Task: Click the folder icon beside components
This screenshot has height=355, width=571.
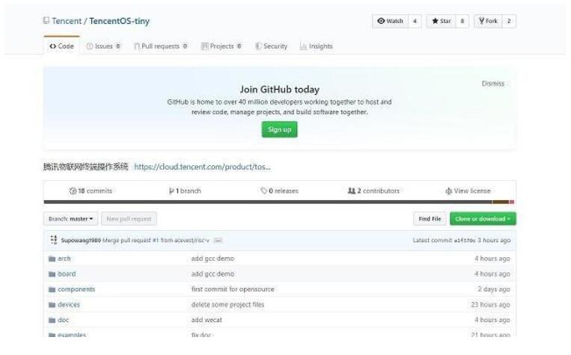Action: click(x=52, y=289)
